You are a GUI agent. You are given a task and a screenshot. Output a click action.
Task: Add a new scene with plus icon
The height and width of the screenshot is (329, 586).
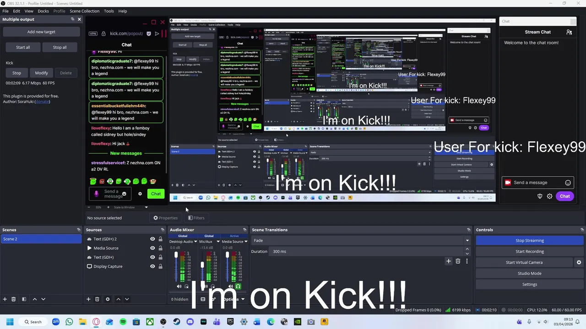pyautogui.click(x=5, y=299)
